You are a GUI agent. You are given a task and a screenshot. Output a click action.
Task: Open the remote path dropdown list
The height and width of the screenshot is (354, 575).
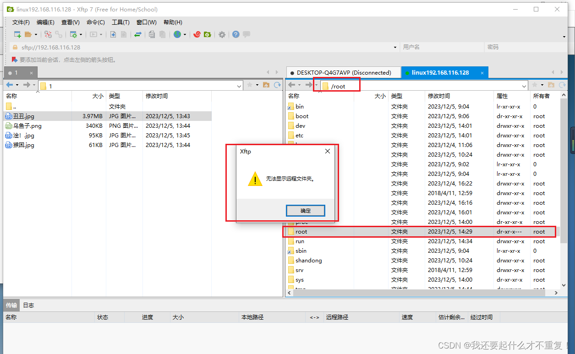(524, 85)
